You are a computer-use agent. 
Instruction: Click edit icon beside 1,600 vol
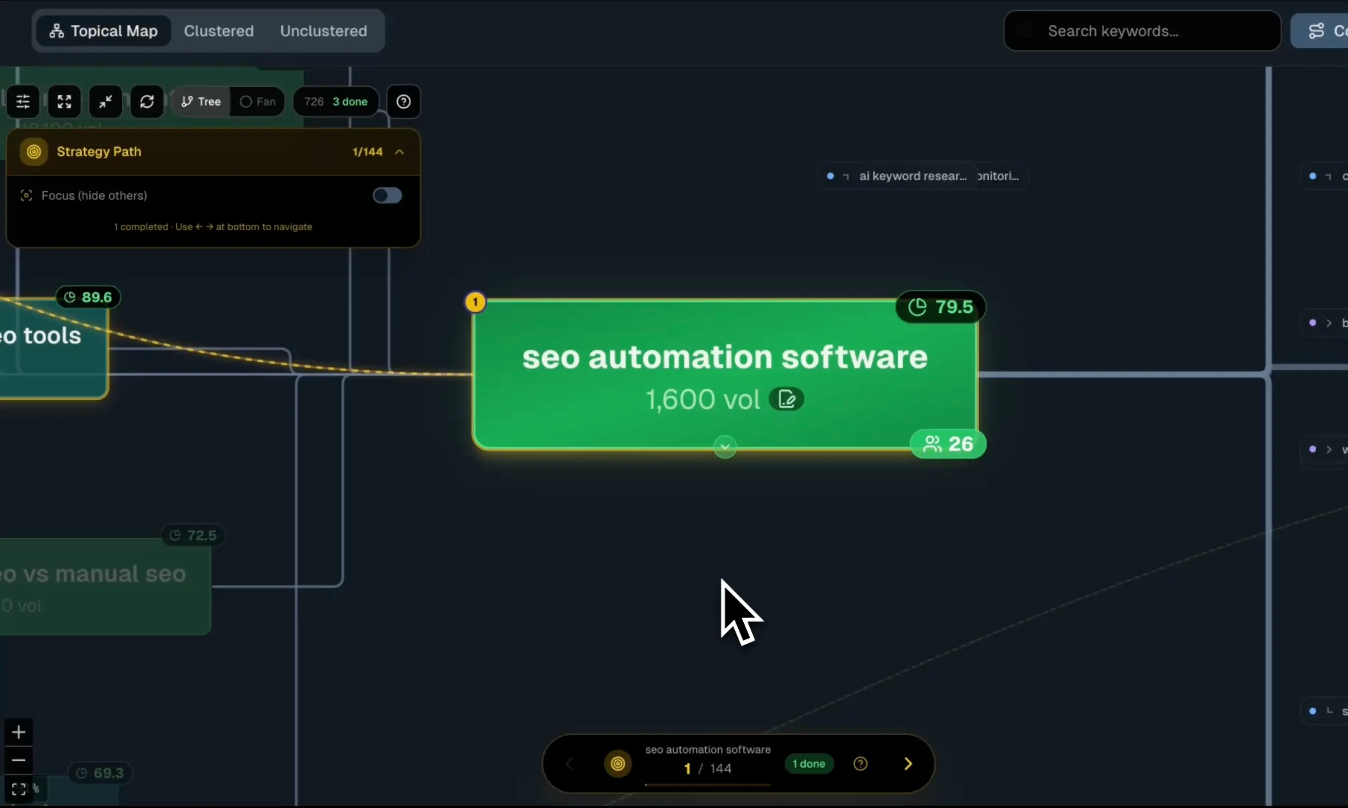[x=786, y=400]
